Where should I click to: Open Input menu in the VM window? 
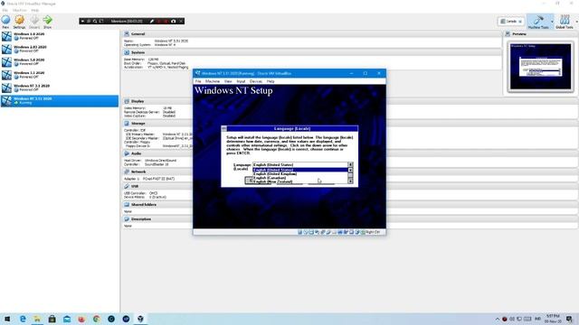(241, 81)
